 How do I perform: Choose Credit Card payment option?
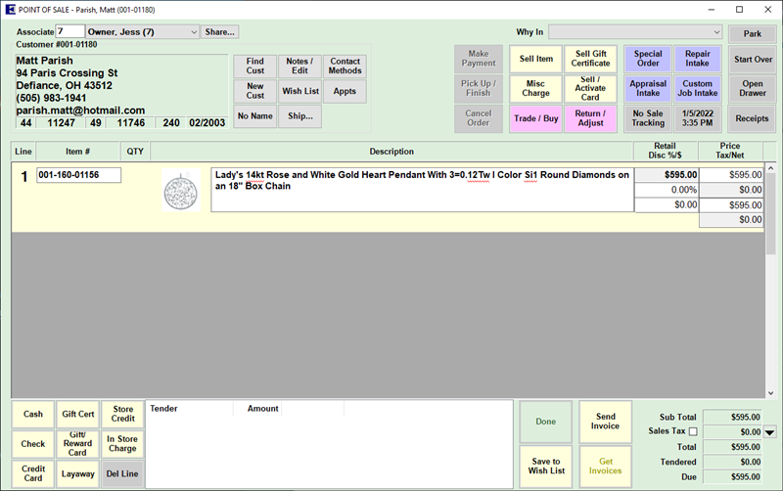[32, 472]
